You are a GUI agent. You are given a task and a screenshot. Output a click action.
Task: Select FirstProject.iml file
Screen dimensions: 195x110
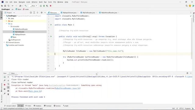[x=16, y=40]
